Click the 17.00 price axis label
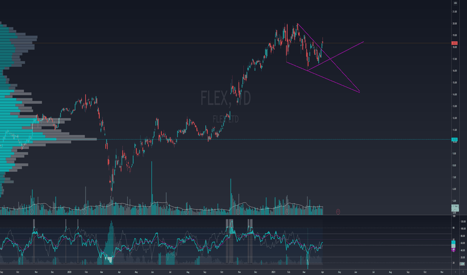Screen dimensions: 467x275 pos(455,59)
